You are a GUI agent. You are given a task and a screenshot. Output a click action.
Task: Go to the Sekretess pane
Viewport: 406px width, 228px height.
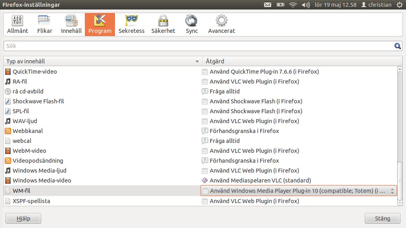(x=132, y=24)
